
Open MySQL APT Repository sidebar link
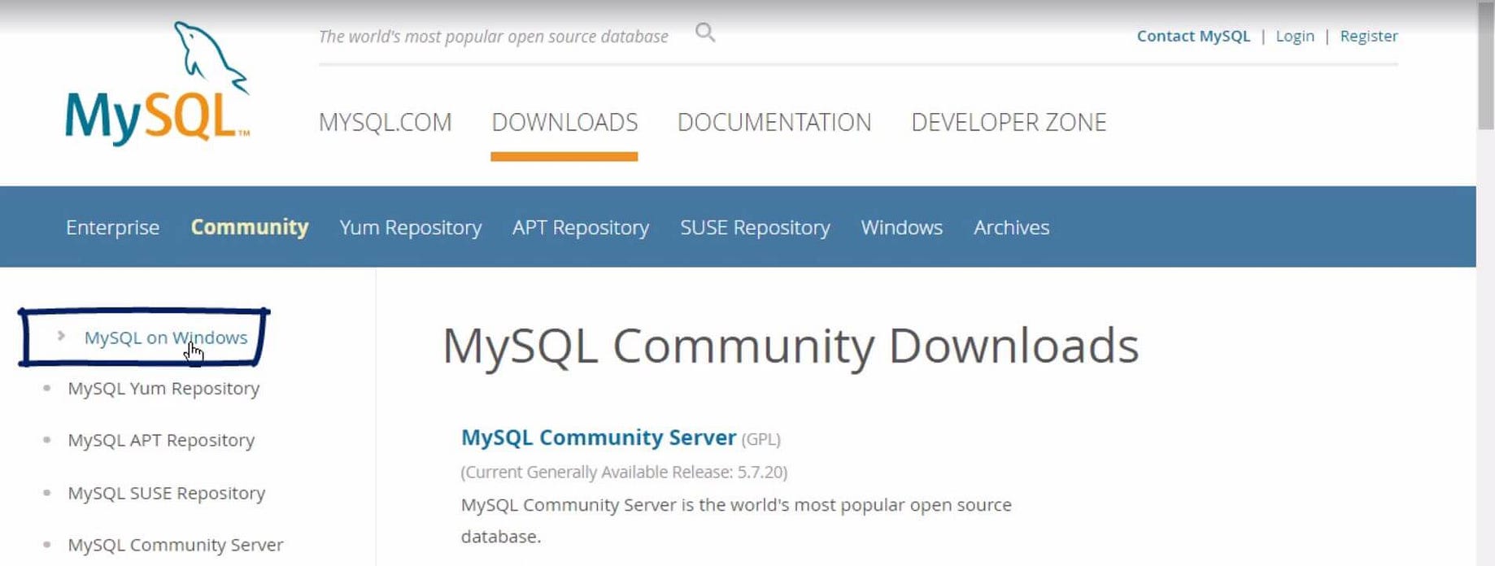(161, 440)
